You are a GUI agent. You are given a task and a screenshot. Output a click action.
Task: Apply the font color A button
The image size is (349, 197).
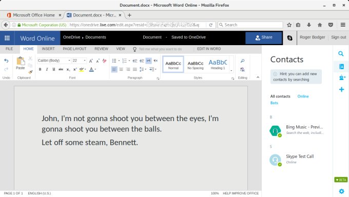tap(91, 69)
